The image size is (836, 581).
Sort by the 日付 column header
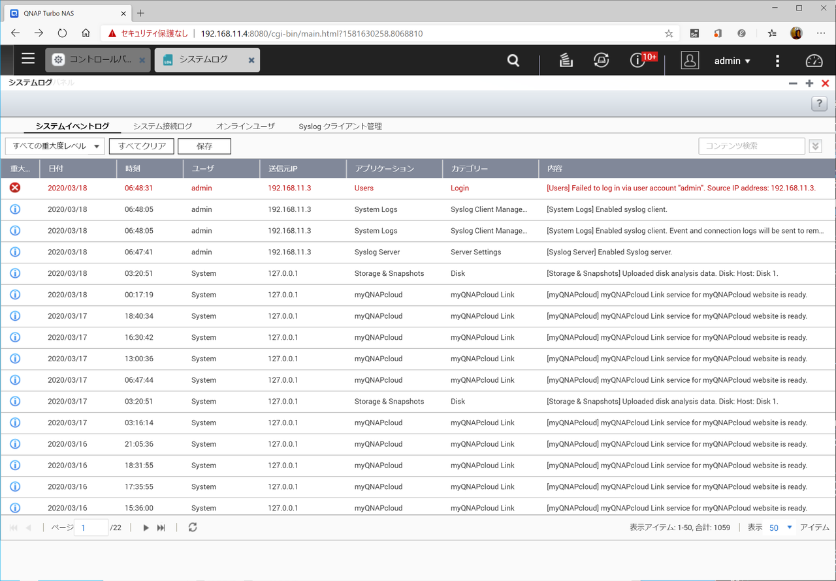coord(78,168)
